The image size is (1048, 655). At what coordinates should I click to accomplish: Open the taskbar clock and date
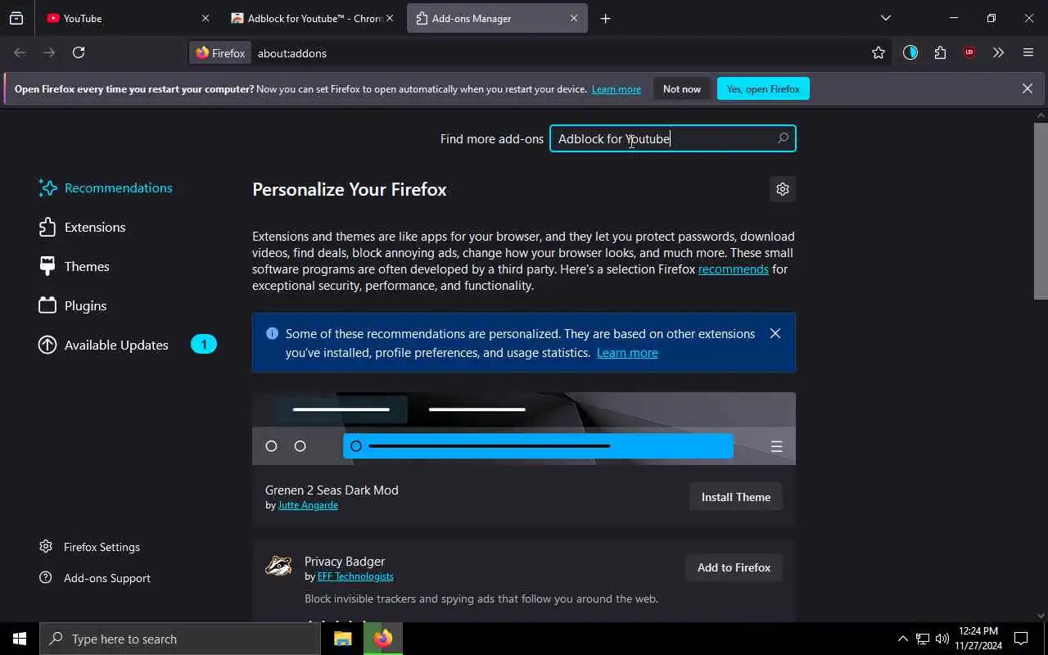[x=978, y=639]
